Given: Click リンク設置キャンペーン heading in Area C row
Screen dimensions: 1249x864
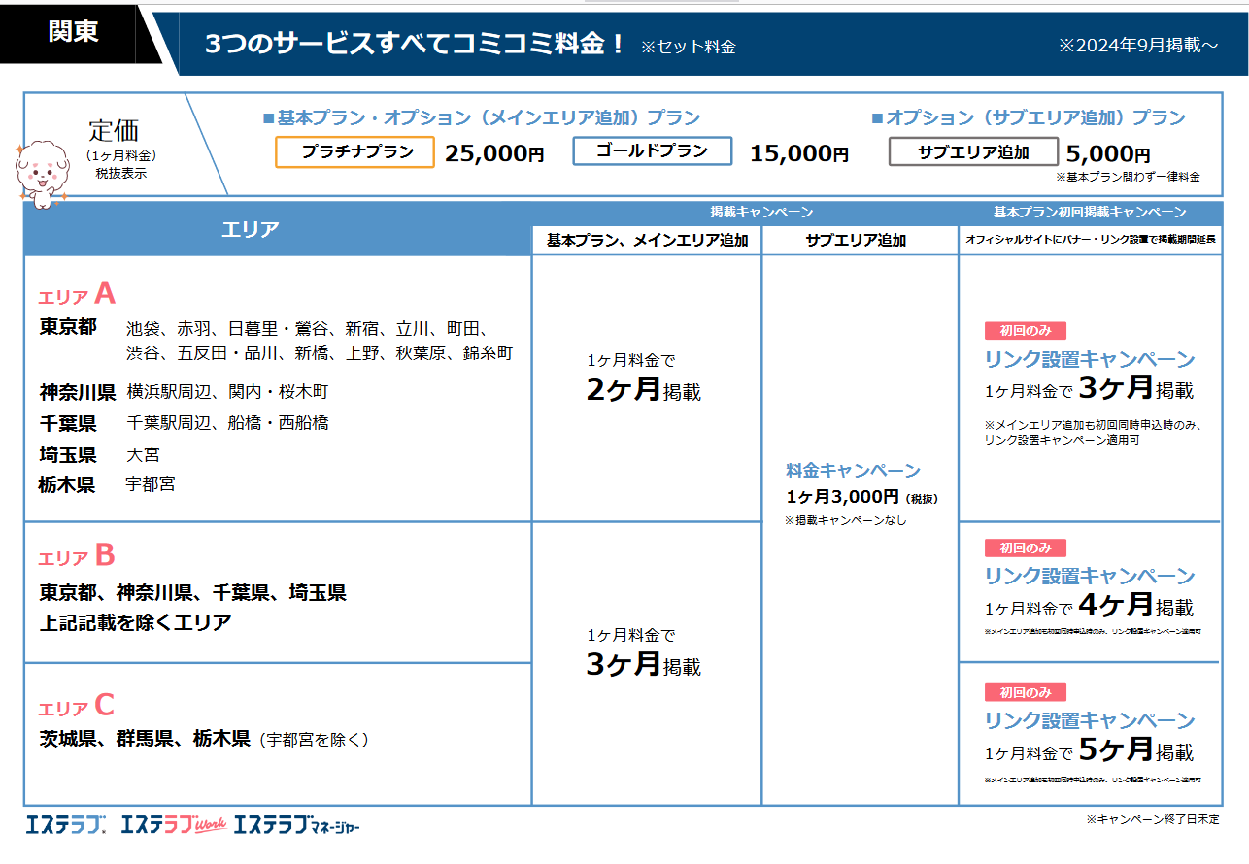Looking at the screenshot, I should pyautogui.click(x=1090, y=720).
